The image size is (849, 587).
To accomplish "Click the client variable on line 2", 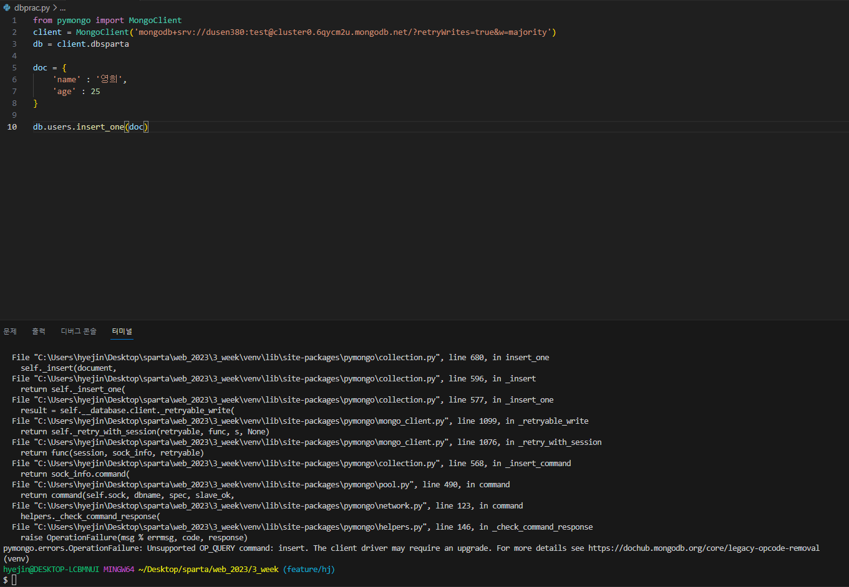I will point(47,32).
